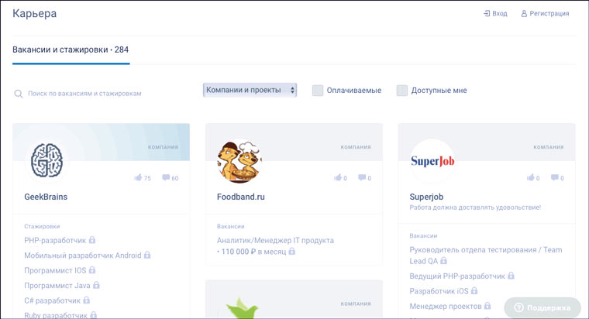Screen dimensions: 589x319
Task: Click lock icon next to PHP-разработчик
Action: 92,240
